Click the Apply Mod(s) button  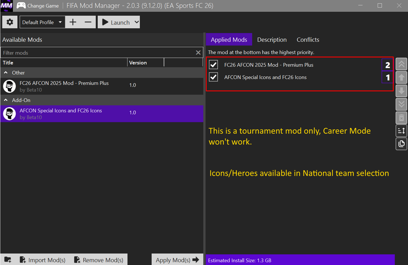point(177,260)
